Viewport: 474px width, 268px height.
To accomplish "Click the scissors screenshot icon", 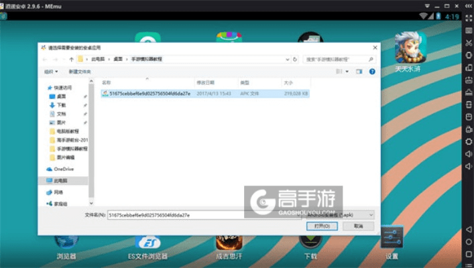I will (x=469, y=43).
